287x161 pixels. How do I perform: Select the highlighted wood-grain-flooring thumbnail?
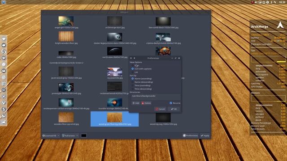(x=115, y=117)
